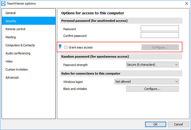The width and height of the screenshot is (191, 130).
Task: Open the Video settings category
Action: (x=29, y=61)
